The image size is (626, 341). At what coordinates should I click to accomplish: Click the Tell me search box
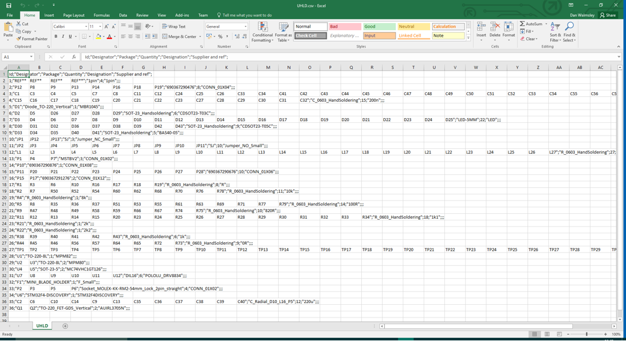247,15
